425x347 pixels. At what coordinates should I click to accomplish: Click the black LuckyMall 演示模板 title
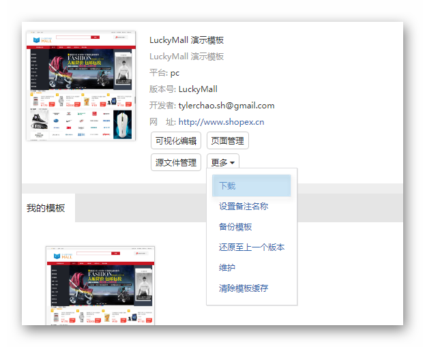pyautogui.click(x=186, y=40)
